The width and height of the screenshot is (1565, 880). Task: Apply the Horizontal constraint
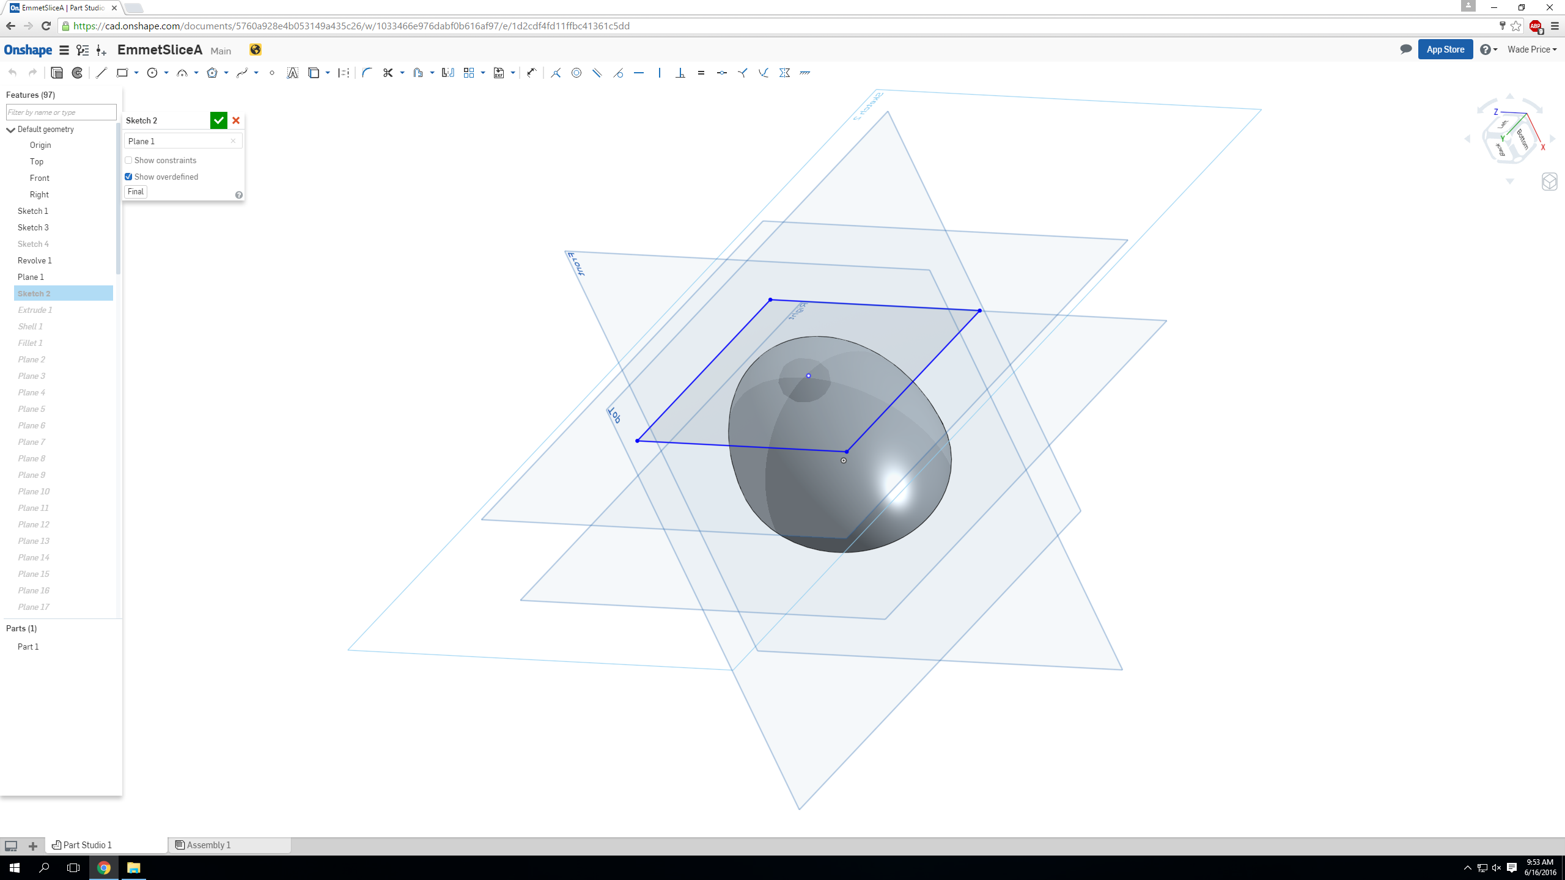click(x=639, y=73)
